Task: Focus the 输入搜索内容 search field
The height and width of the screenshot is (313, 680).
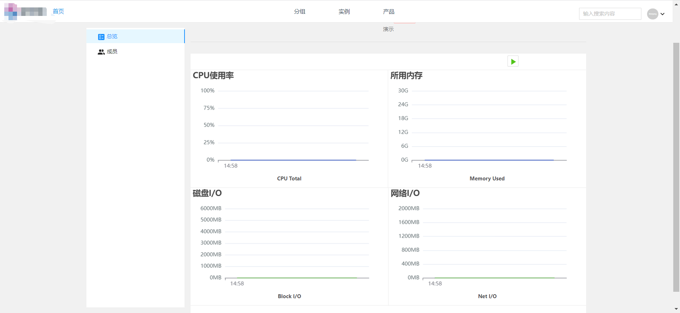Action: 610,14
